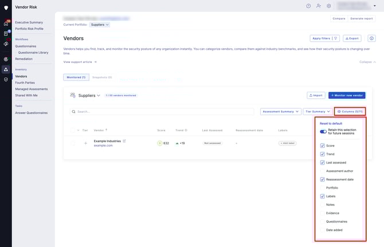Open the add user icon in header
This screenshot has height=247, width=384.
[319, 6]
